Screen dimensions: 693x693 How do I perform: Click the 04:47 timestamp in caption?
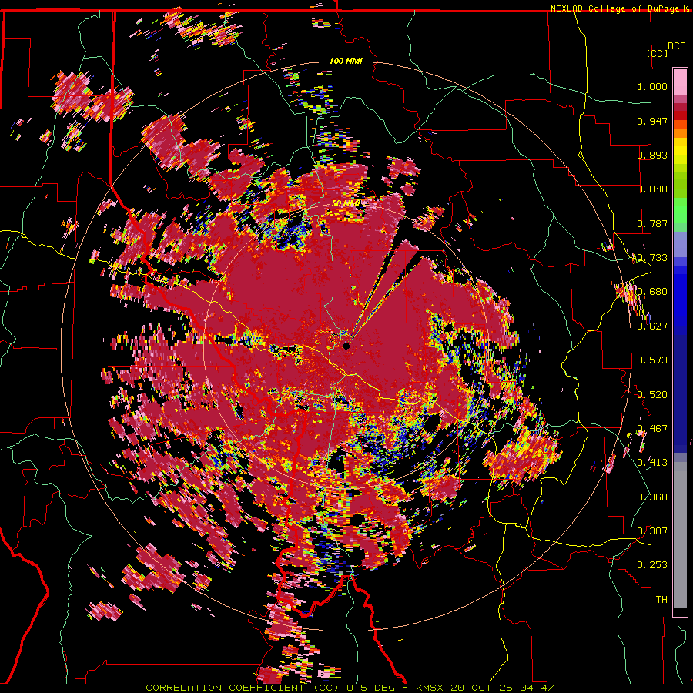pyautogui.click(x=538, y=688)
